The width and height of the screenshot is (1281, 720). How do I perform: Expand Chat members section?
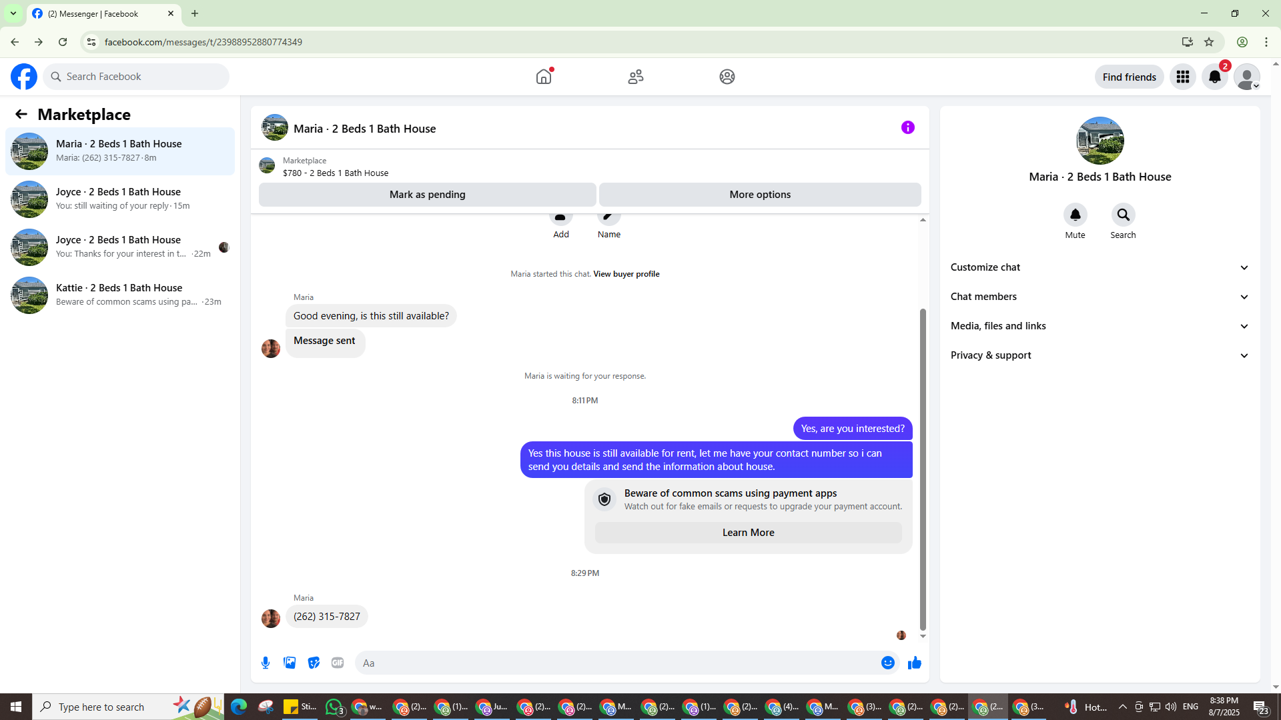(x=1100, y=297)
